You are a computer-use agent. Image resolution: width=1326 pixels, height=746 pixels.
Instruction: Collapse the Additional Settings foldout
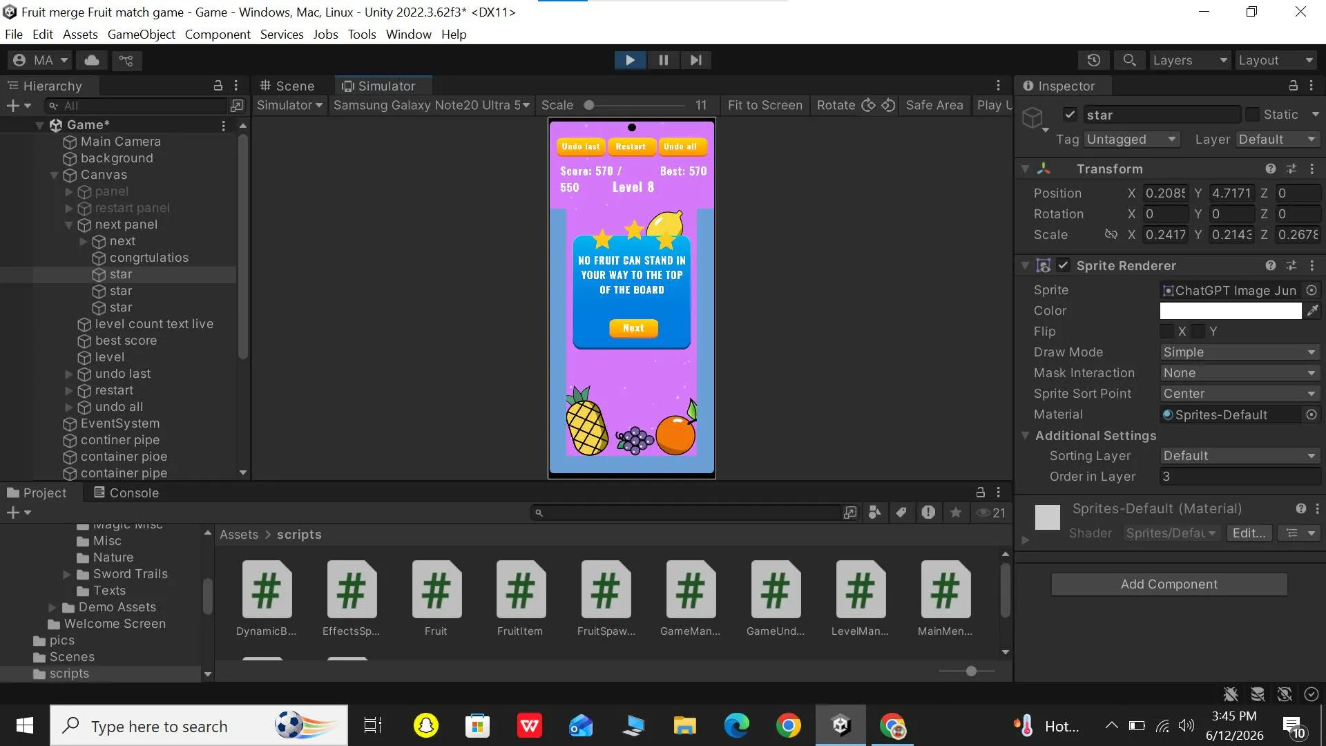pos(1026,436)
